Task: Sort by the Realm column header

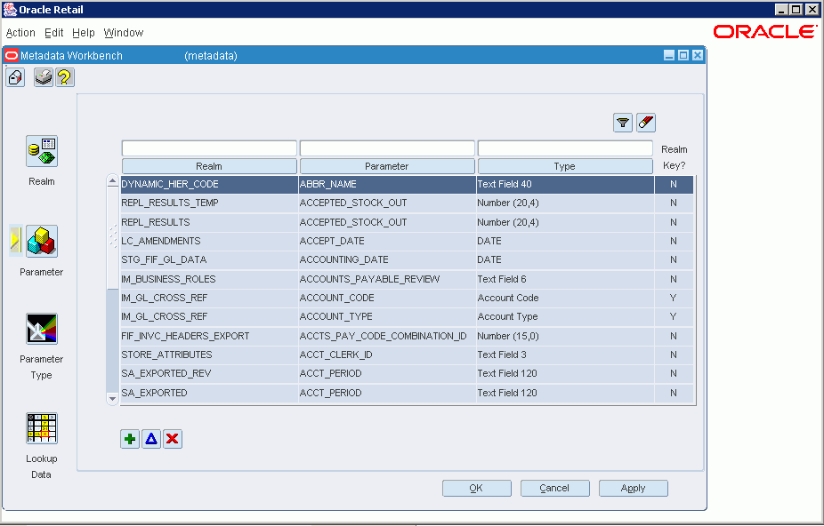Action: pos(209,166)
